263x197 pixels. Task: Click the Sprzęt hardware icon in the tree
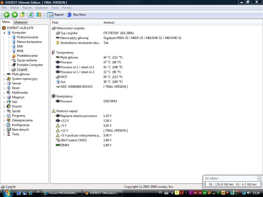(8, 111)
